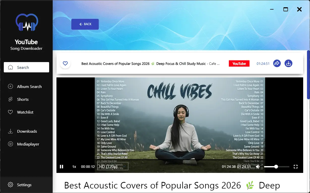This screenshot has width=310, height=193.
Task: Open the Downloads section
Action: (x=26, y=131)
